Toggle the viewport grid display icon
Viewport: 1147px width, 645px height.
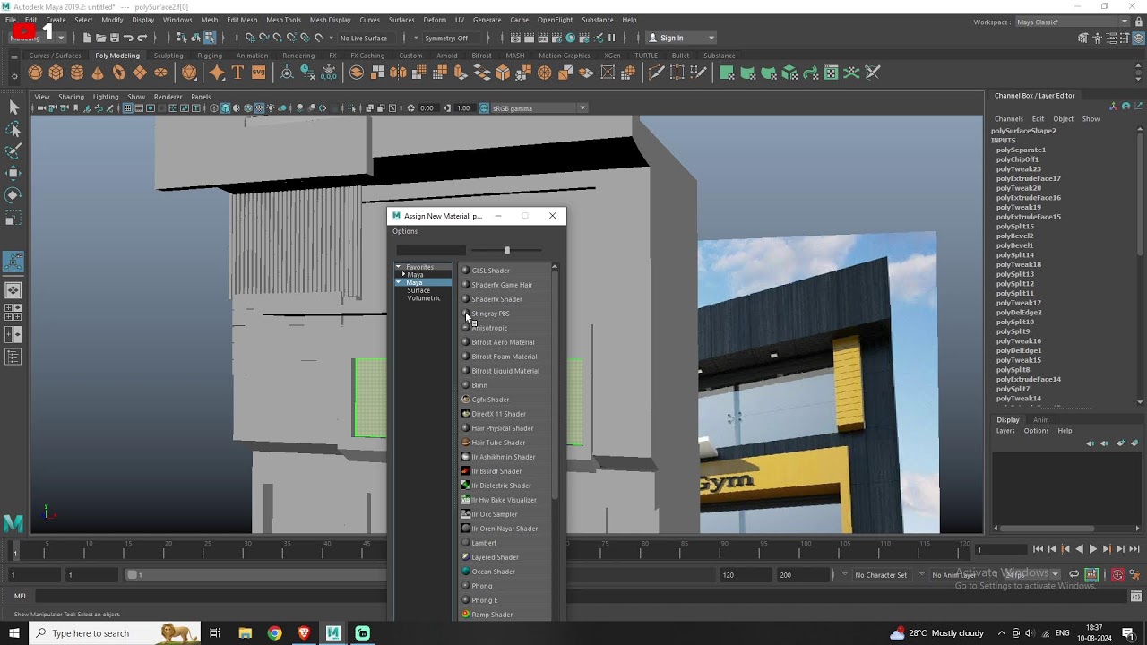point(127,108)
